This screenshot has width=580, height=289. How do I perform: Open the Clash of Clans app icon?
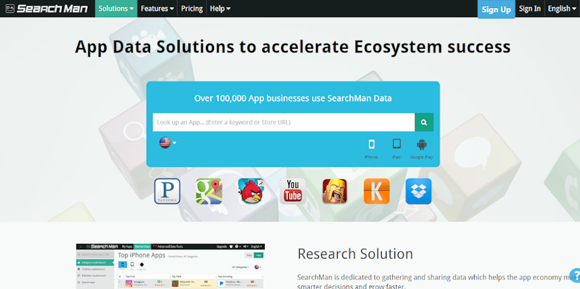pyautogui.click(x=335, y=192)
